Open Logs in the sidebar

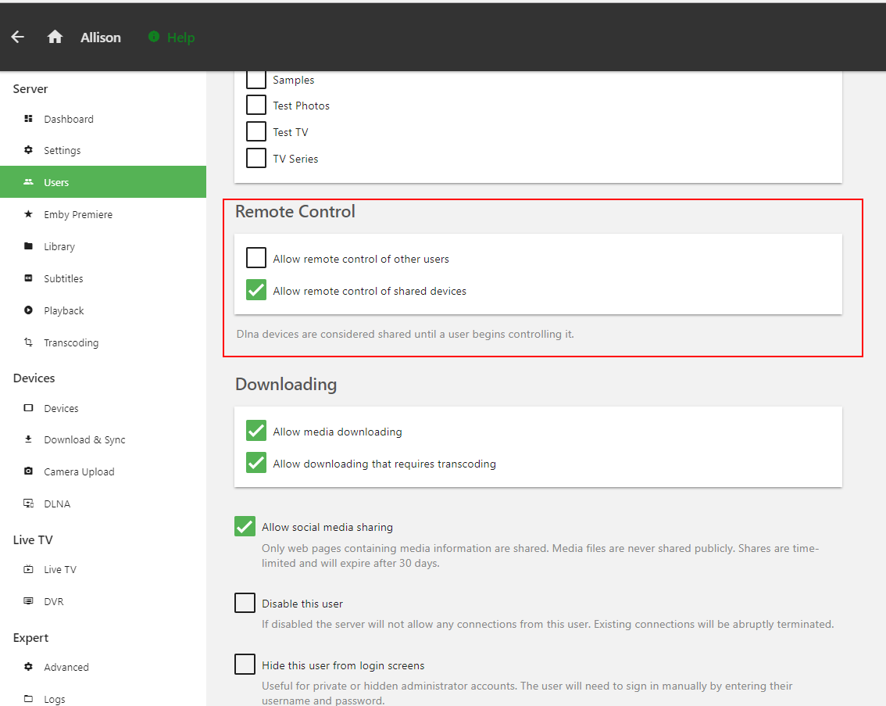pos(103,699)
